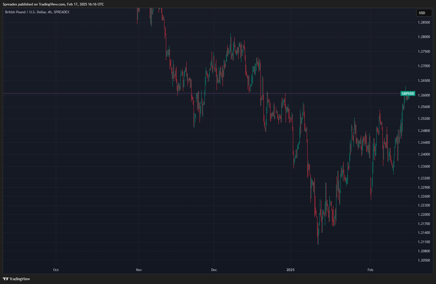Click the Nov label on time axis
Viewport: 436px width, 284px height.
point(139,270)
